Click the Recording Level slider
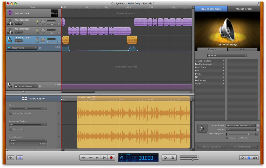The height and width of the screenshot is (168, 266). (242, 134)
